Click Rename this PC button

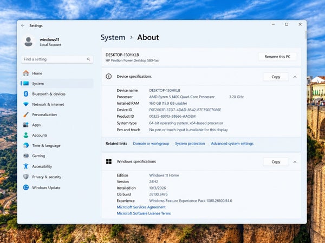[x=277, y=57]
